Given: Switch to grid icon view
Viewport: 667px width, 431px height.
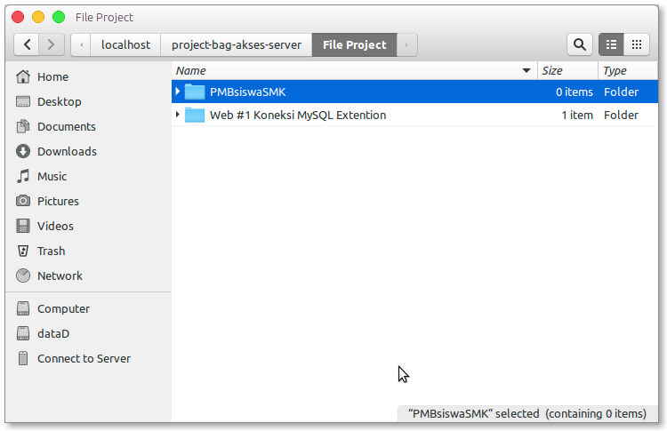Looking at the screenshot, I should pyautogui.click(x=637, y=44).
